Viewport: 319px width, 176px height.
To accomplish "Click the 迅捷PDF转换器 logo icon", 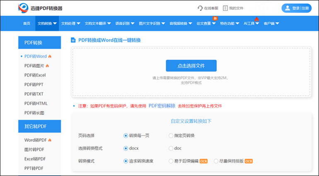I will point(23,8).
